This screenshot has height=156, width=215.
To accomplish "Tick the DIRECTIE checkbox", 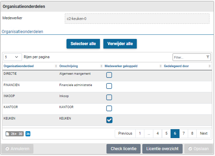I will [109, 75].
